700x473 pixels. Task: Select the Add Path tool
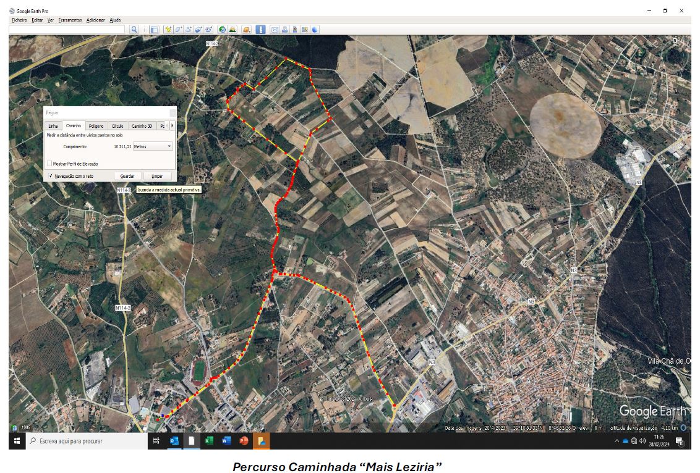189,29
